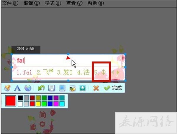Screen dimensions: 177x134
Task: Click the monitor screen icon in toolbar
Action: (62, 88)
